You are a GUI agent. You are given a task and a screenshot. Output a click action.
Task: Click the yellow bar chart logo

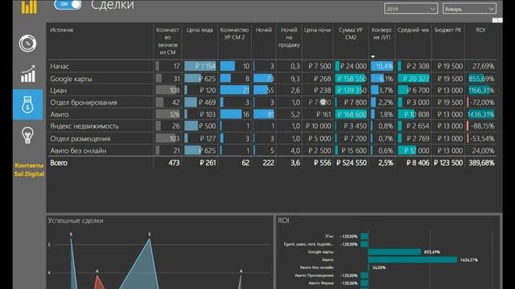click(29, 6)
